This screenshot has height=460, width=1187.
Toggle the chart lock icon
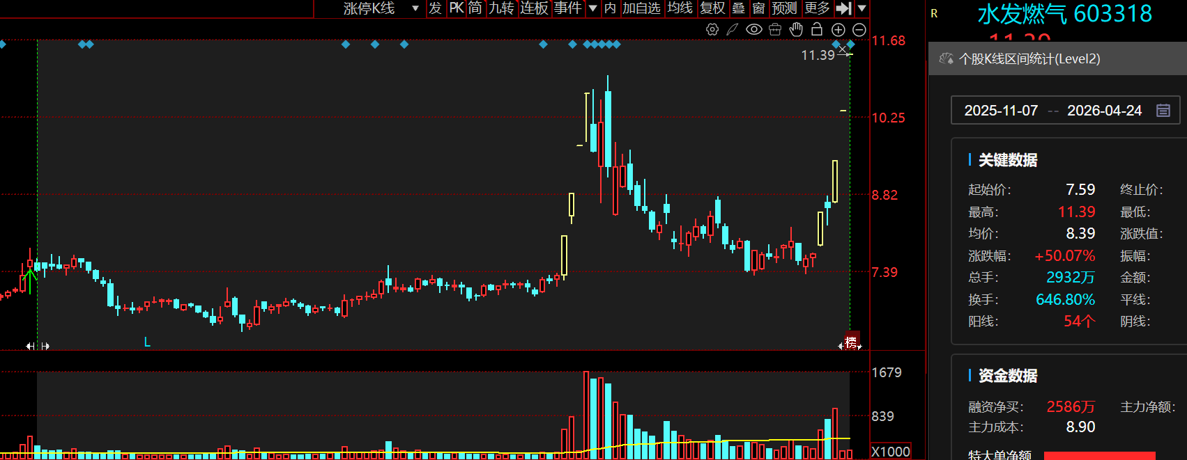pyautogui.click(x=817, y=29)
